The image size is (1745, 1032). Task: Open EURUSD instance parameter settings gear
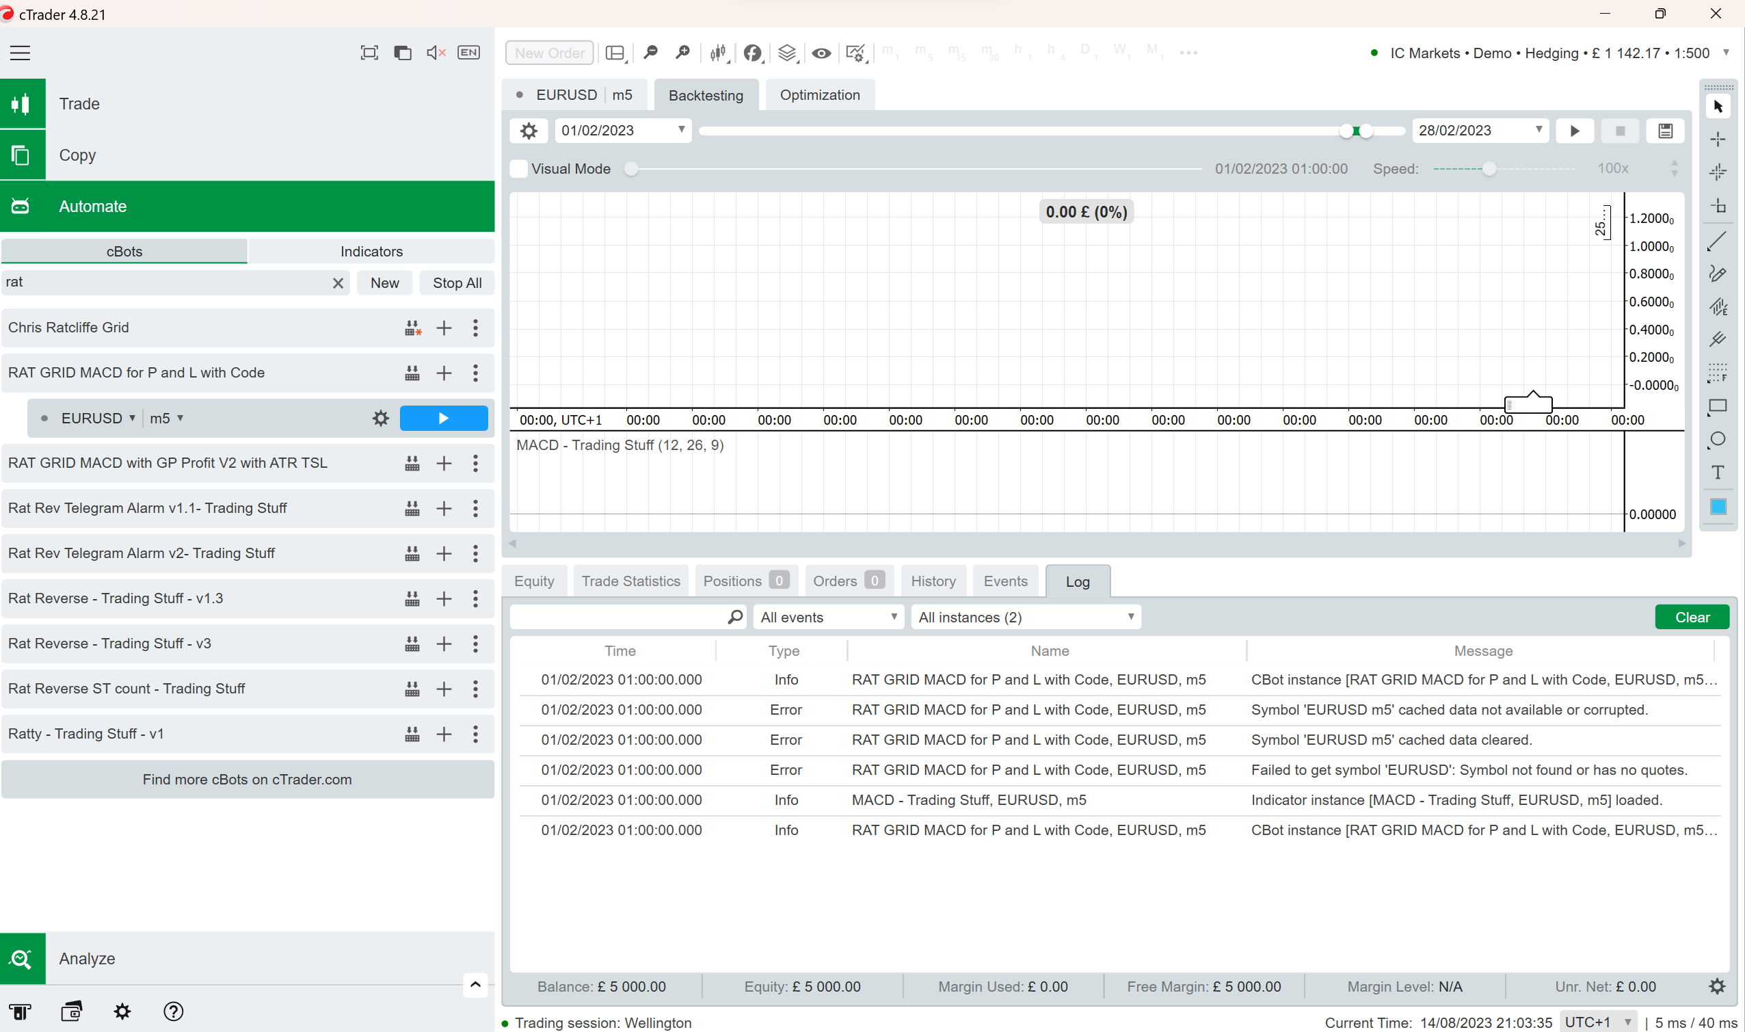pyautogui.click(x=380, y=418)
